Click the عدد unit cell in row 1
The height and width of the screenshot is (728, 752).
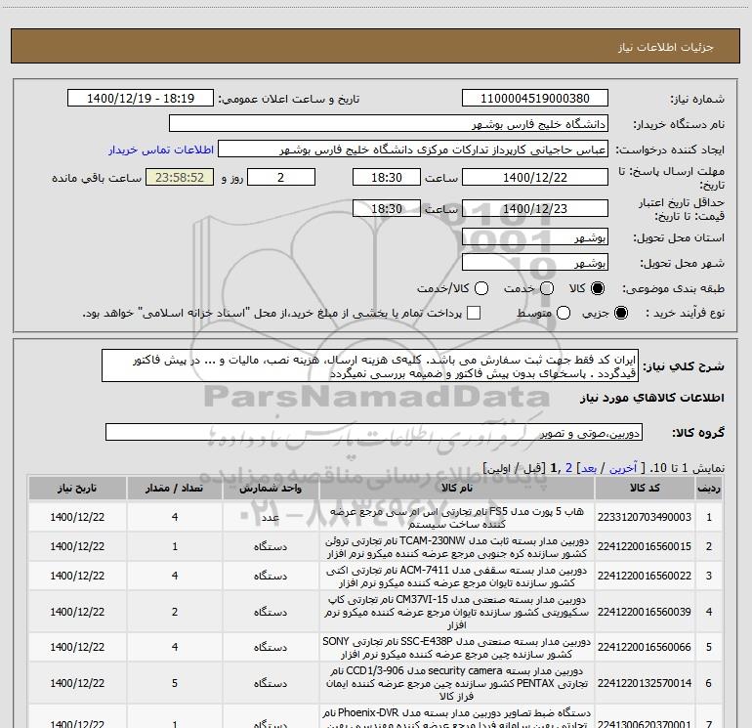(271, 518)
